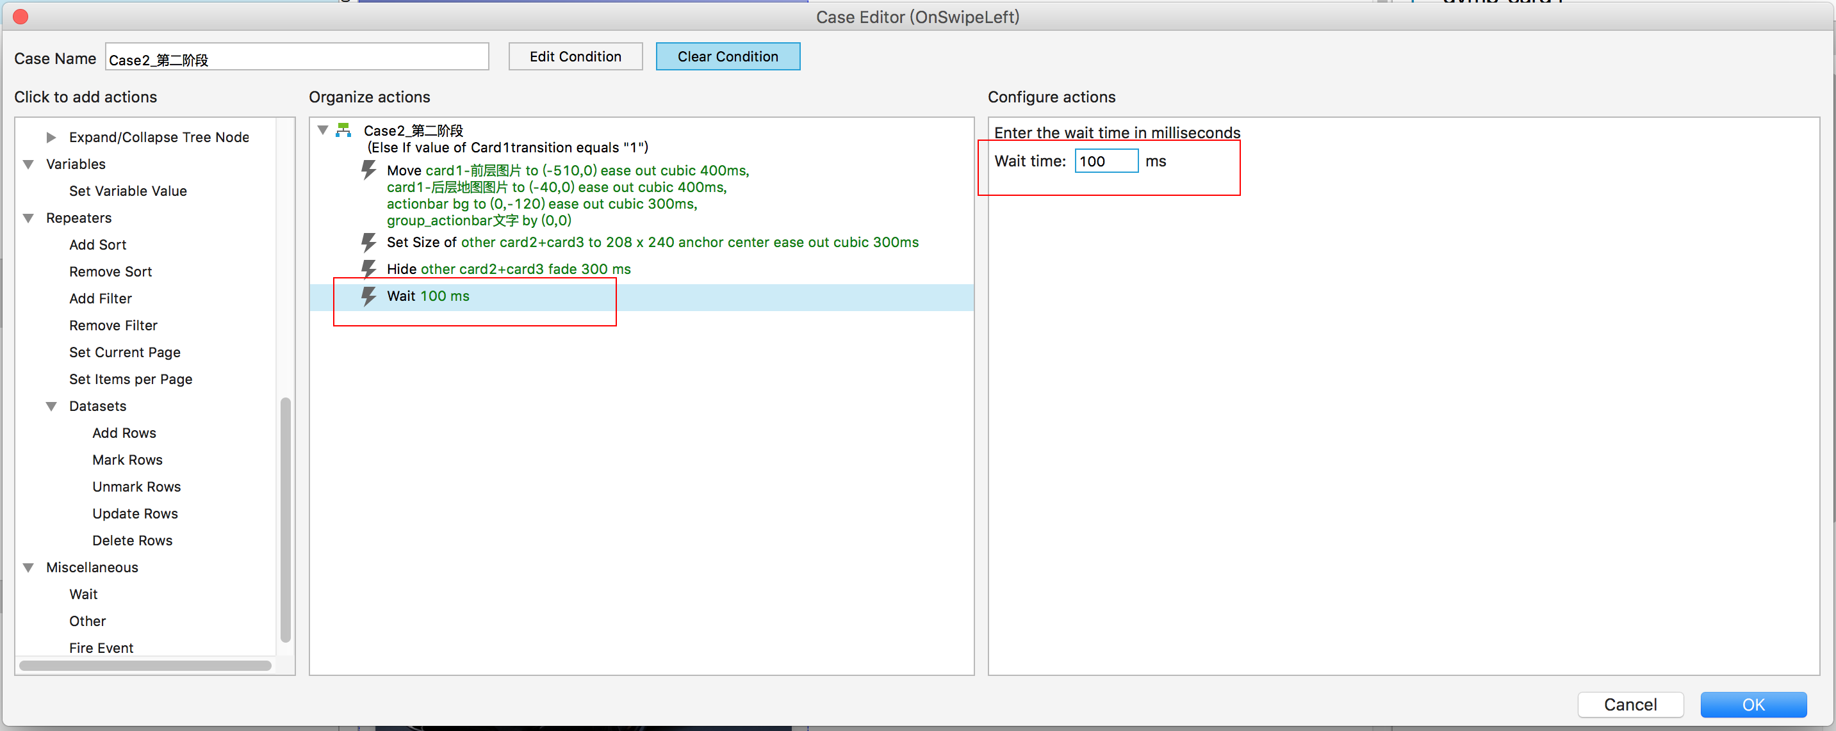This screenshot has width=1836, height=731.
Task: Collapse the Datasets subcategory
Action: [51, 406]
